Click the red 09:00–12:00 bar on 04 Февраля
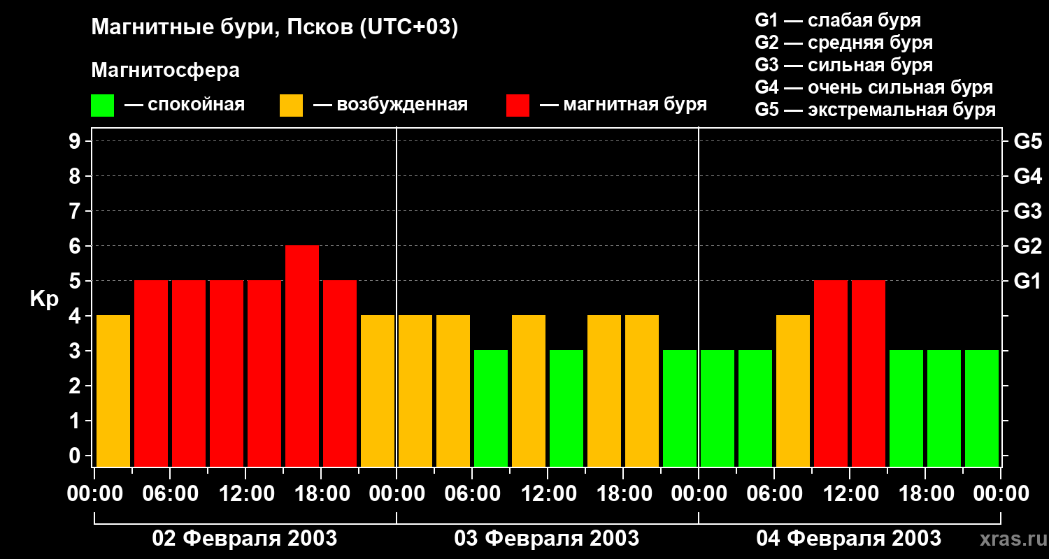Screen dimensions: 1049x559 coord(831,374)
